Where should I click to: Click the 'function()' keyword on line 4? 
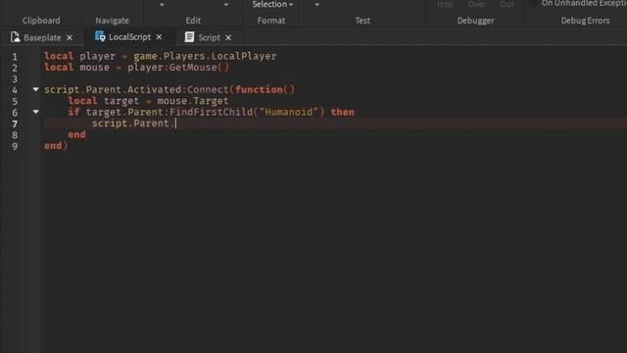[265, 89]
